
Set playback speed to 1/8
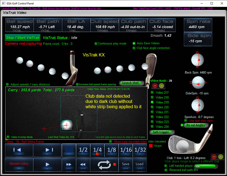(112, 150)
